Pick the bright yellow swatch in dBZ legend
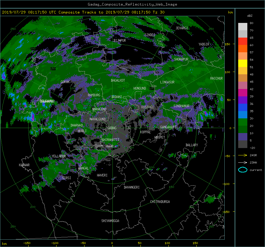This screenshot has height=247, width=265. [x=243, y=63]
